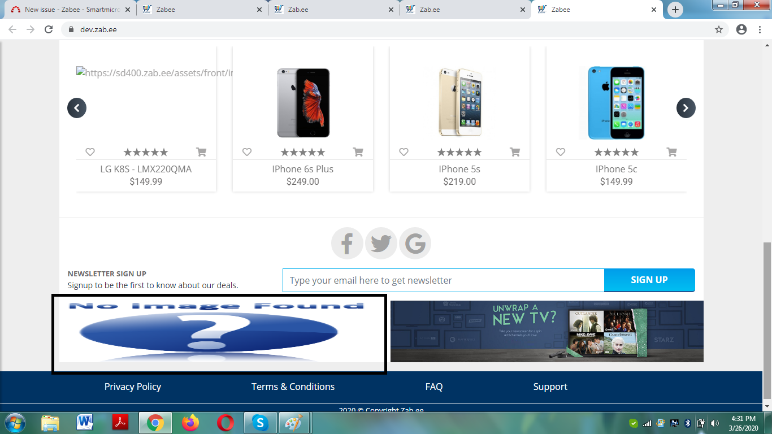This screenshot has height=434, width=772.
Task: Open IPhone 5c product title
Action: [x=617, y=169]
